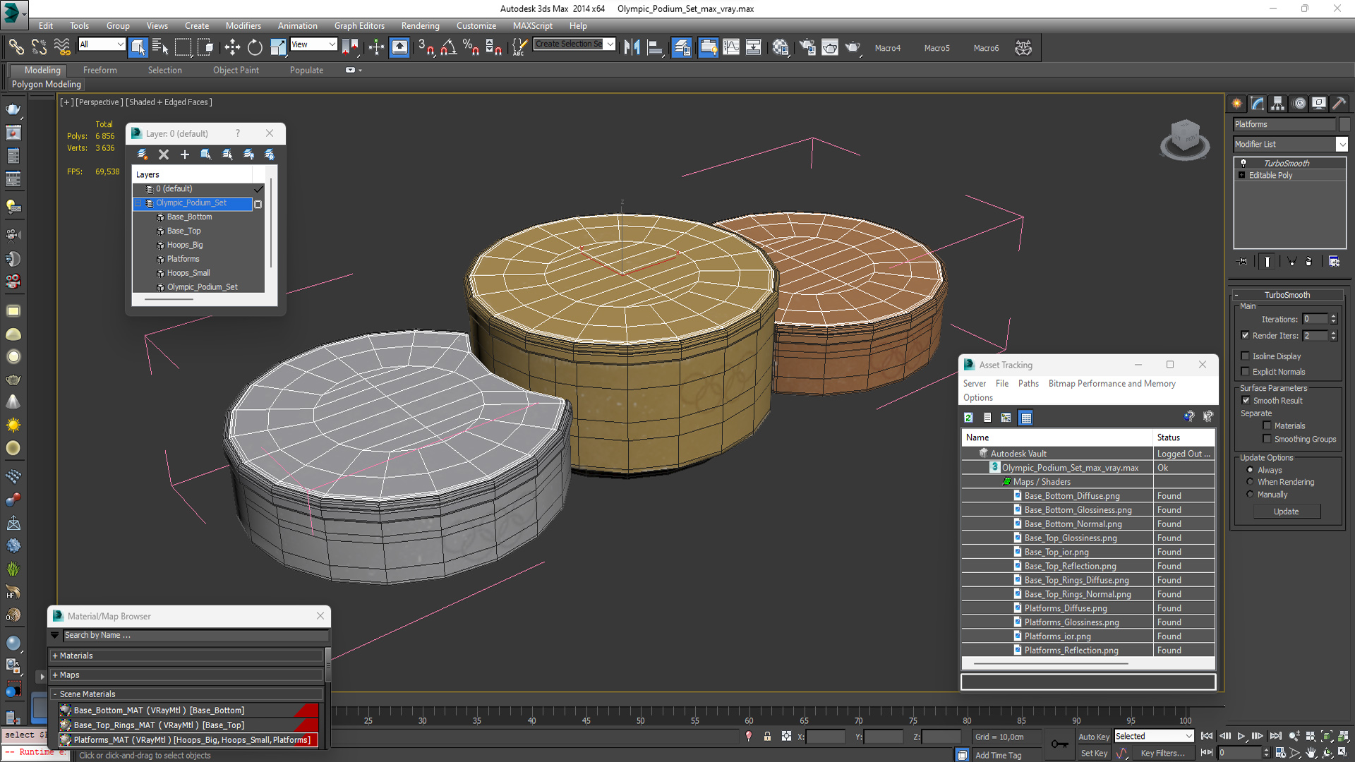Expand the Maps group in browser

55,675
